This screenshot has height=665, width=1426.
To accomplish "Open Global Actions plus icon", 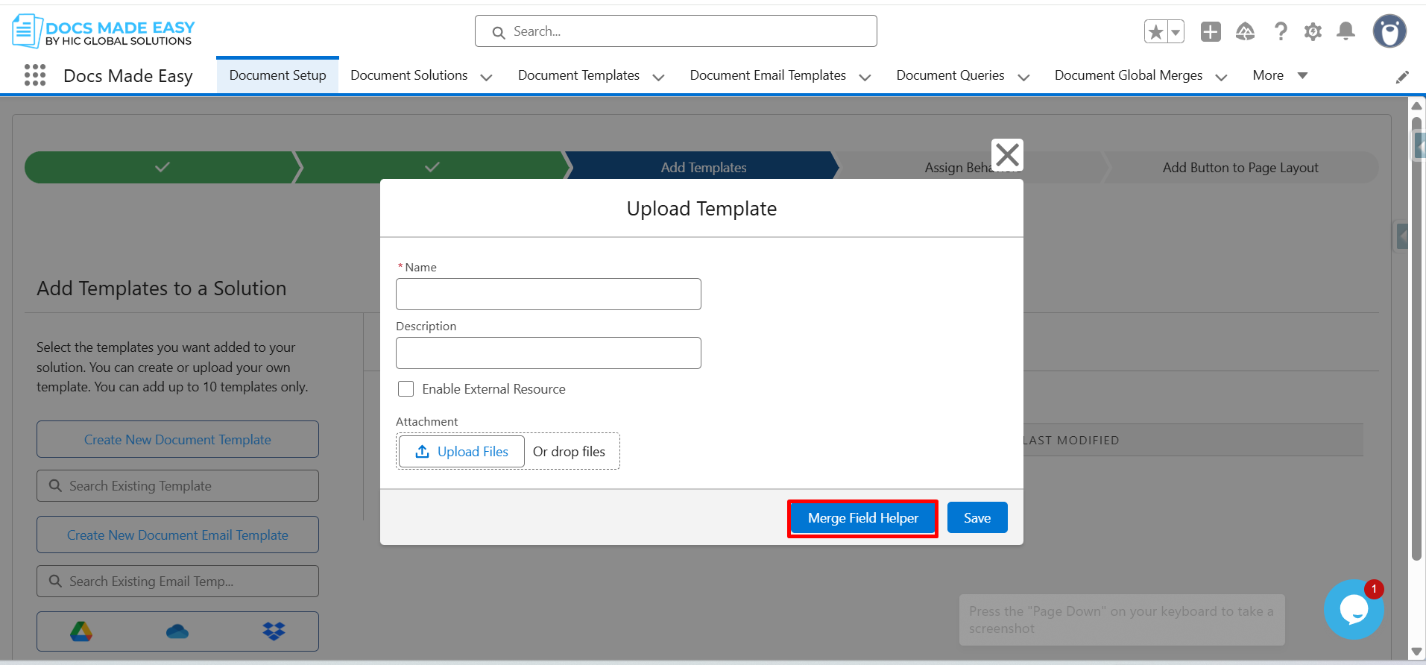I will point(1211,32).
